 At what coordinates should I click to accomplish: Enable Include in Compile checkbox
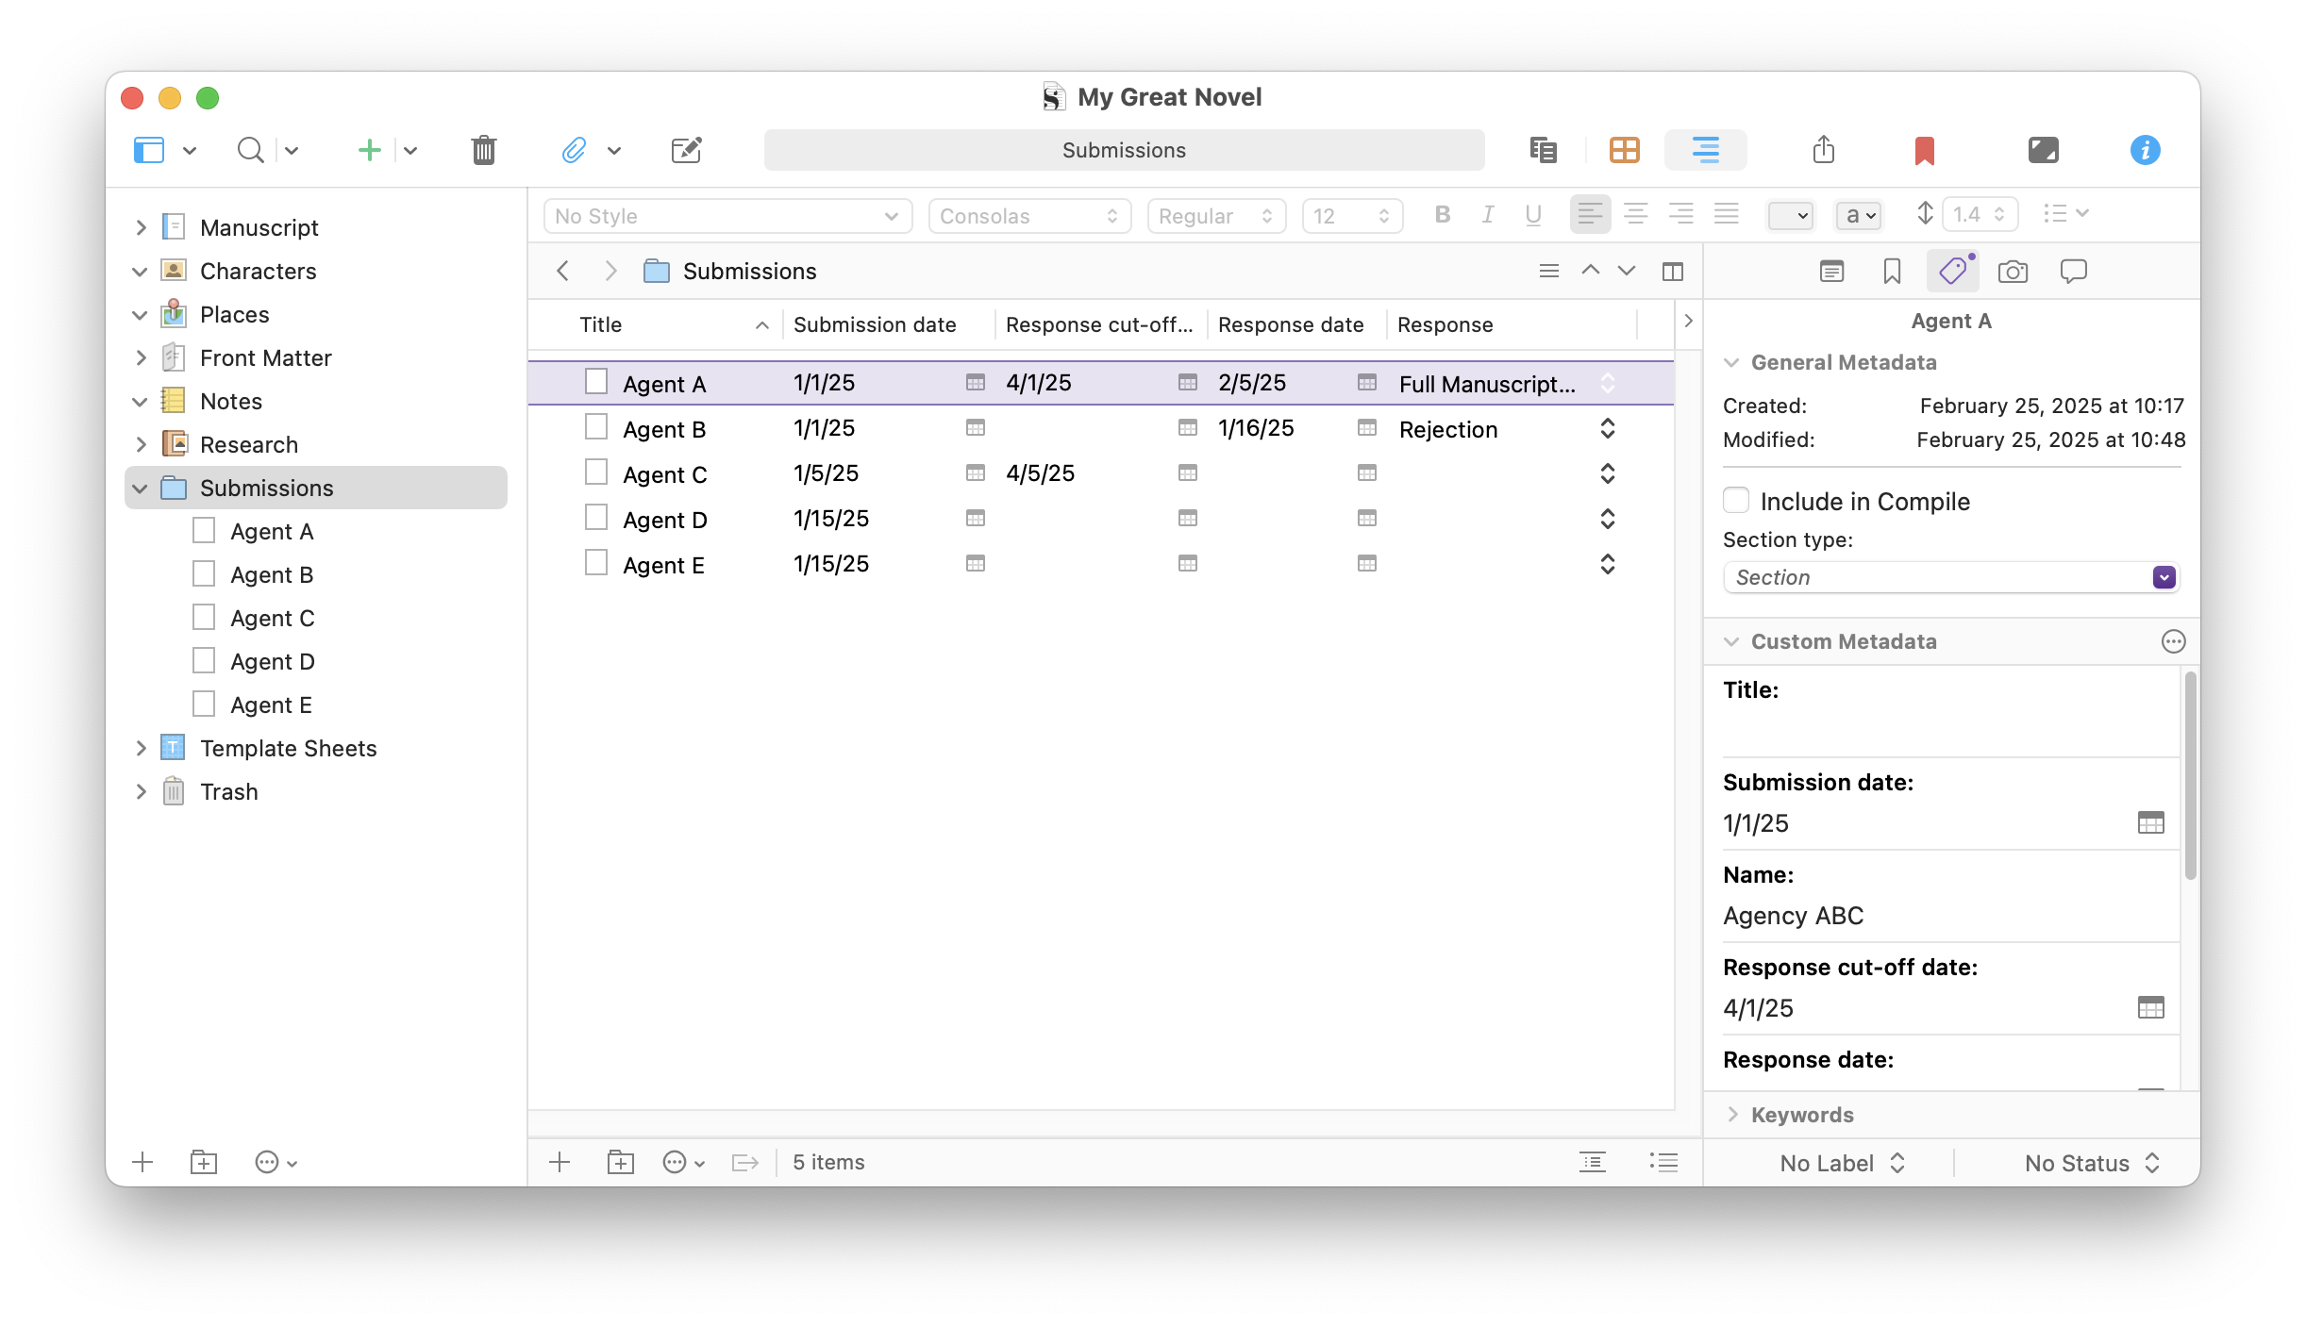(1736, 501)
